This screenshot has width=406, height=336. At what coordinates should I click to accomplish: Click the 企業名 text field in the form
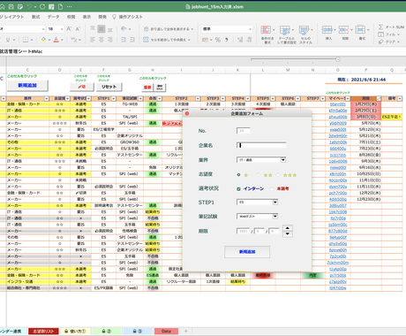coord(261,145)
